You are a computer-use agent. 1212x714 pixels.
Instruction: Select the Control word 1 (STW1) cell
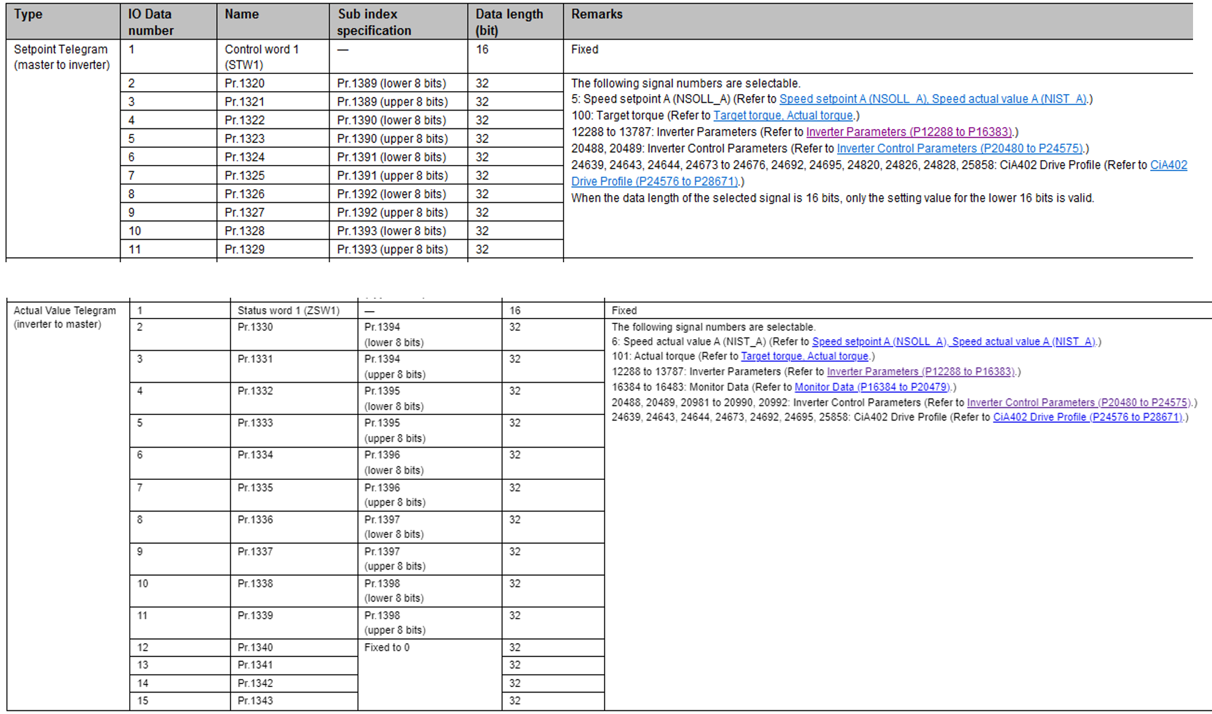coord(273,57)
